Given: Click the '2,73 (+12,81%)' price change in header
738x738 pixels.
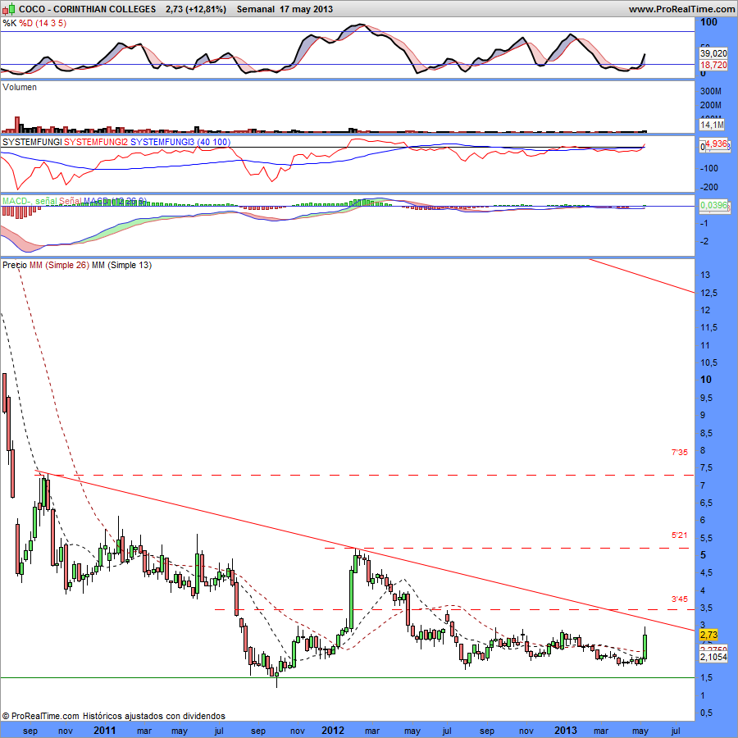Looking at the screenshot, I should coord(196,9).
